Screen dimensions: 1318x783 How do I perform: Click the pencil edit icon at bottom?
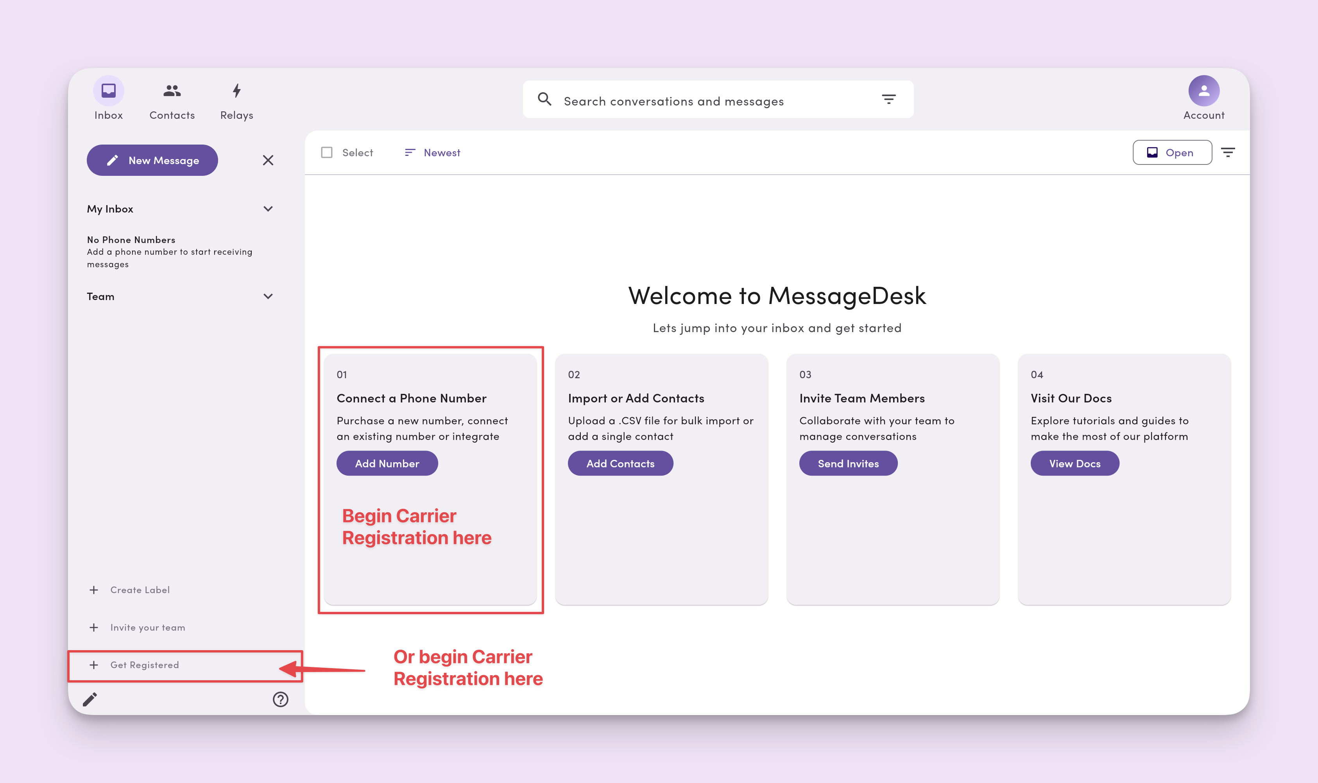pyautogui.click(x=90, y=699)
